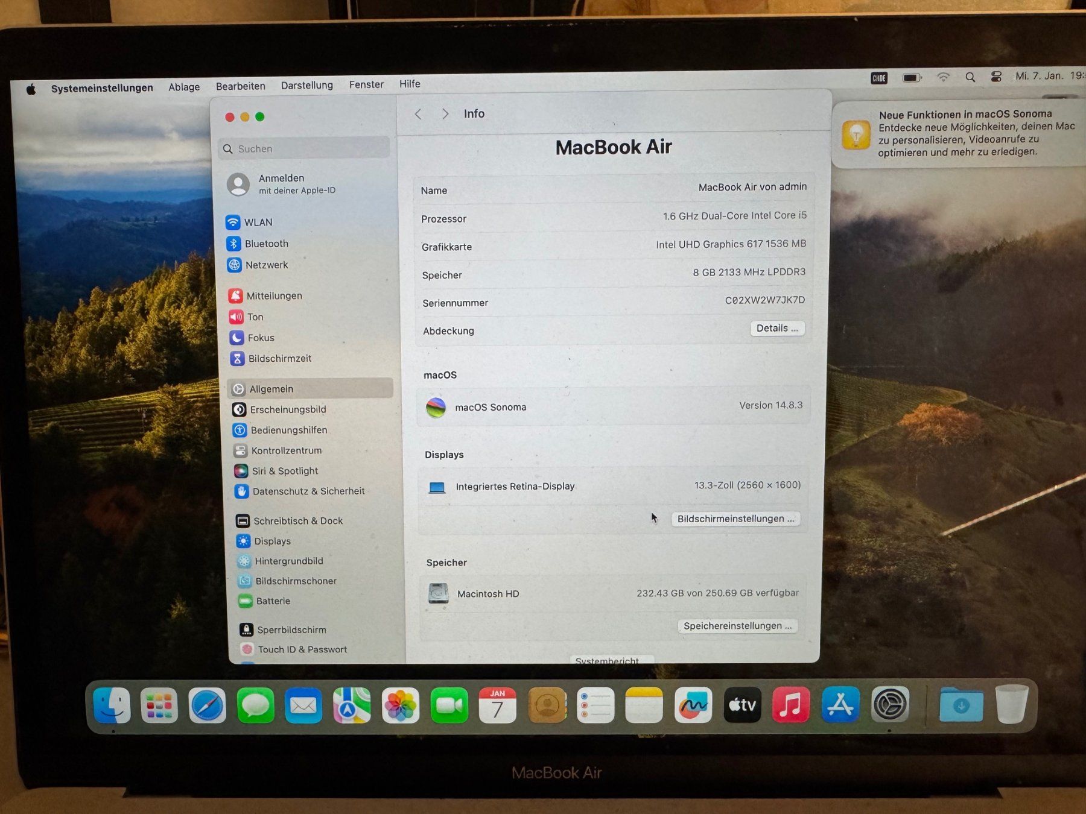Open Reminders app in the Dock
Viewport: 1086px width, 814px height.
[595, 705]
